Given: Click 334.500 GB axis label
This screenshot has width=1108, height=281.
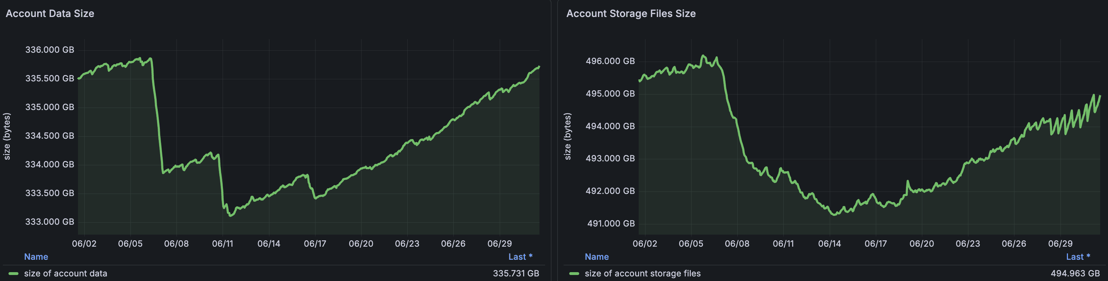Looking at the screenshot, I should (x=50, y=136).
